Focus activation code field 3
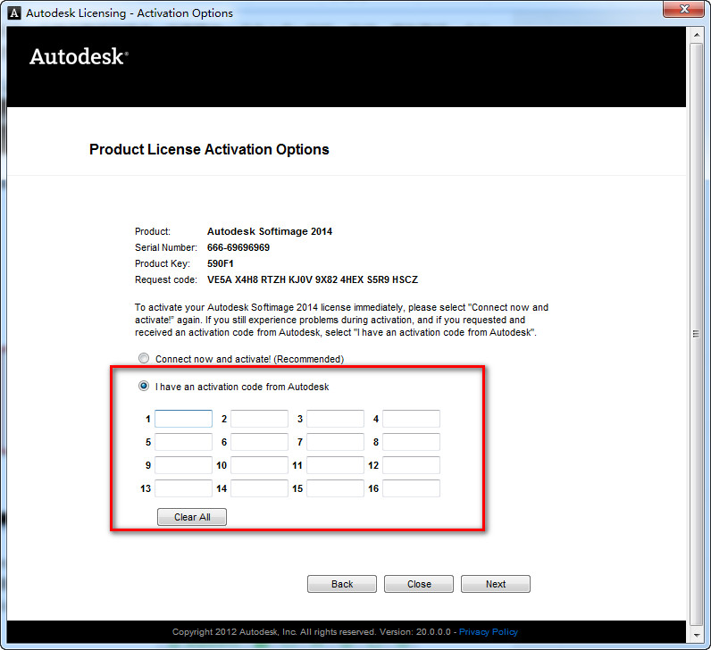 tap(335, 419)
